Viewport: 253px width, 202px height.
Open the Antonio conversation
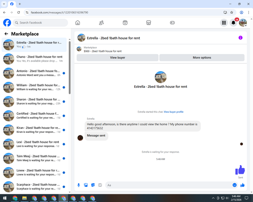tap(34, 73)
